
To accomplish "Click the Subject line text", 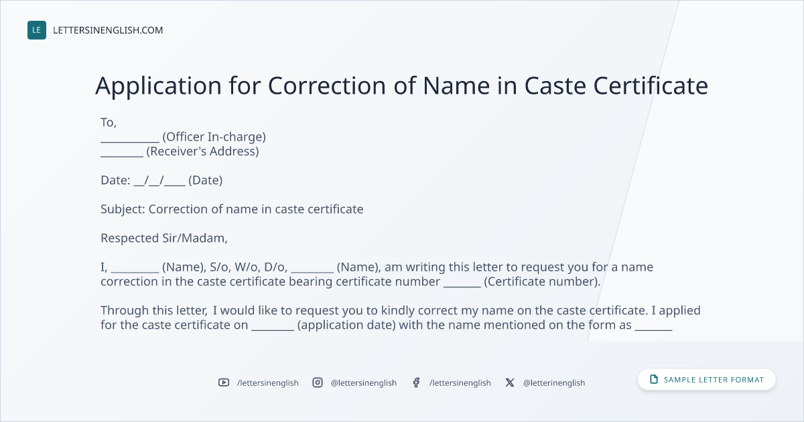I will click(232, 209).
